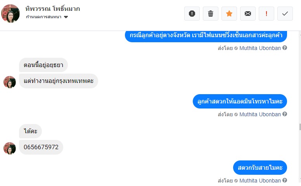This screenshot has height=186, width=301.
Task: Toggle the orange star on this conversation
Action: 229,14
